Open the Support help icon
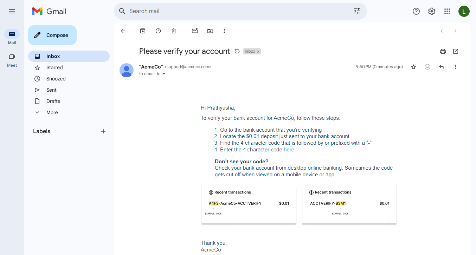This screenshot has width=476, height=255. [x=416, y=11]
